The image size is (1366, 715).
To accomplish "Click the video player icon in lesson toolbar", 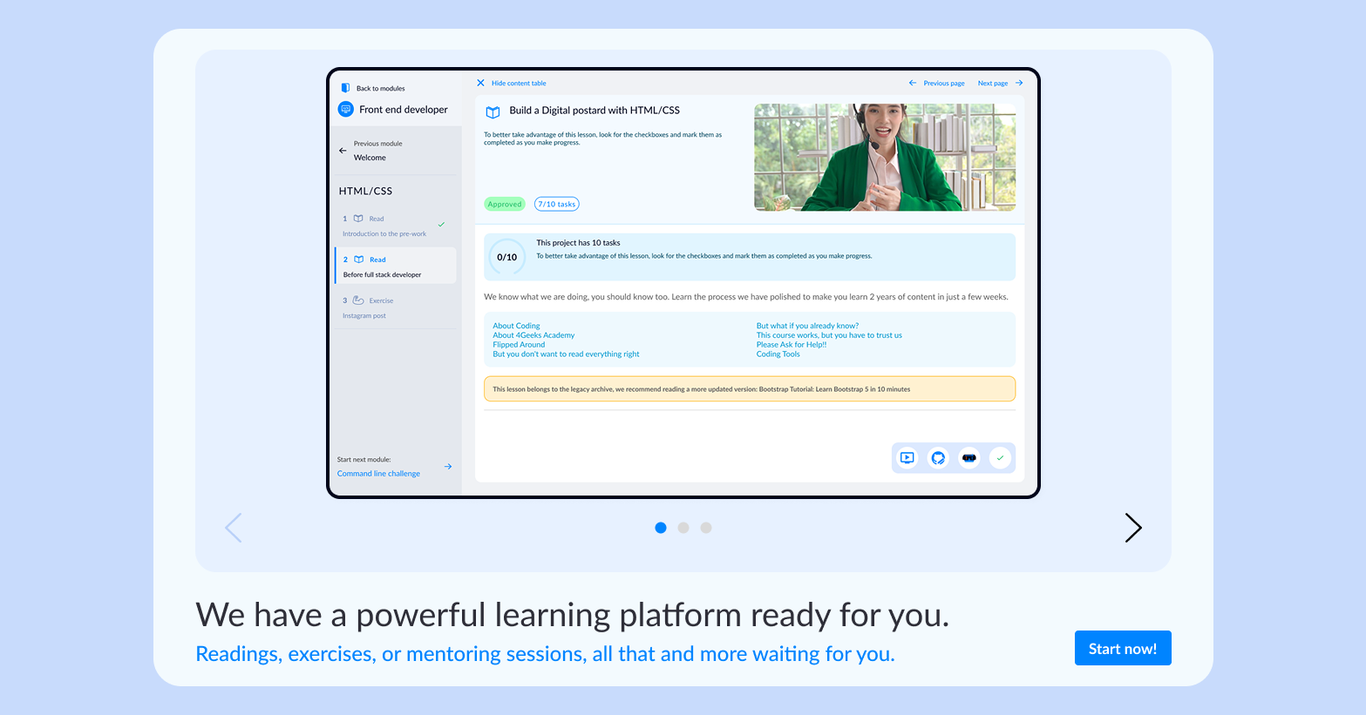I will (907, 458).
